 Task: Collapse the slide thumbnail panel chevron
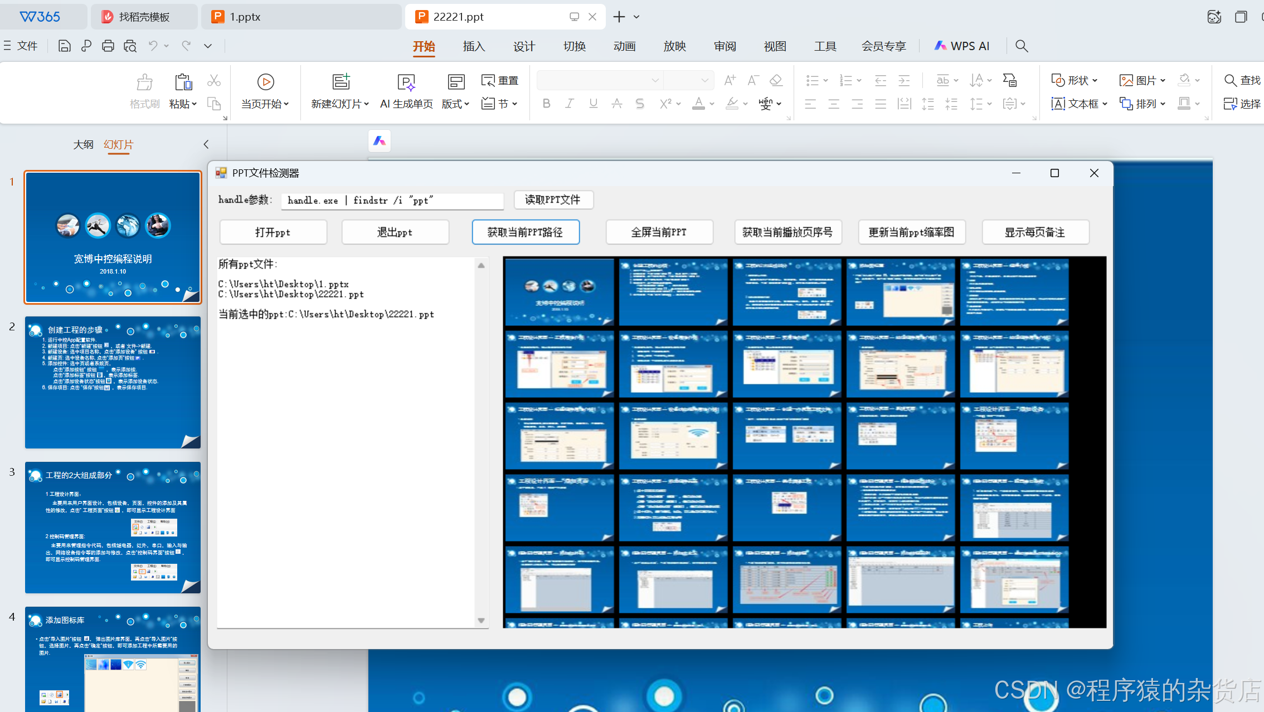coord(206,144)
